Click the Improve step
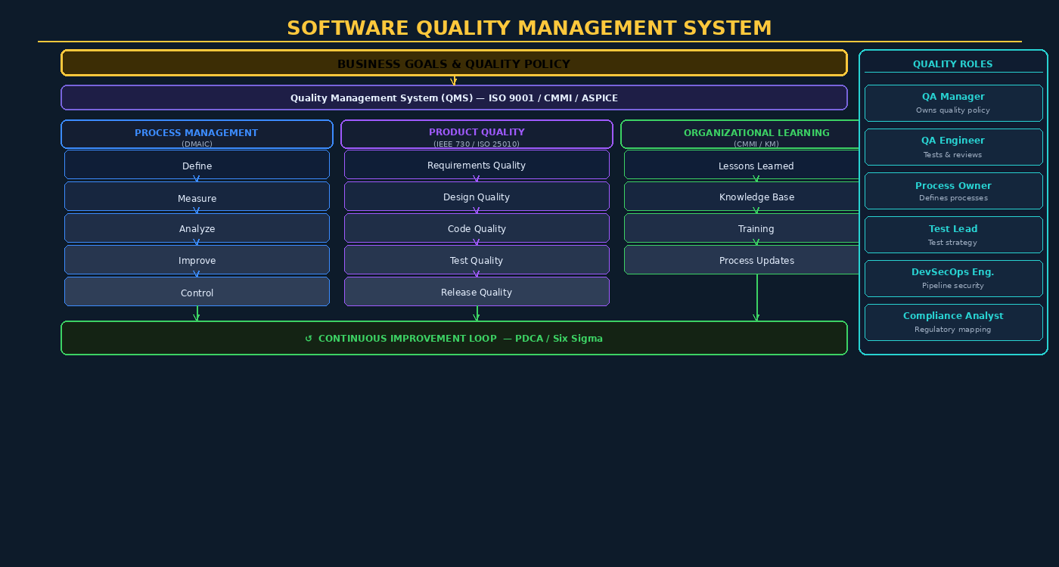Screen dimensions: 1059x567 (197, 260)
